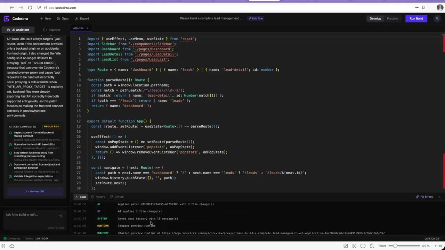Create a new project with New
445x250 pixels.
point(46,18)
